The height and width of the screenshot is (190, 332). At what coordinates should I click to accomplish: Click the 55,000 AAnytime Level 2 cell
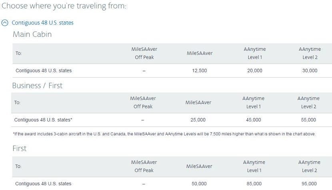pos(308,120)
